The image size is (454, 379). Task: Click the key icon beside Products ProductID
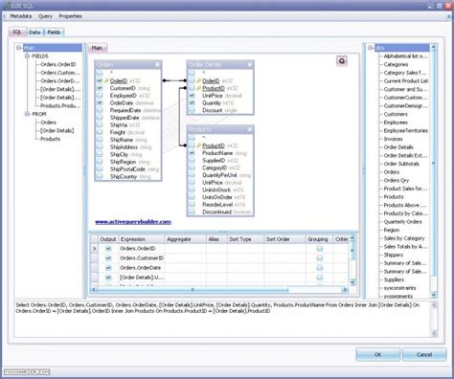pyautogui.click(x=199, y=145)
